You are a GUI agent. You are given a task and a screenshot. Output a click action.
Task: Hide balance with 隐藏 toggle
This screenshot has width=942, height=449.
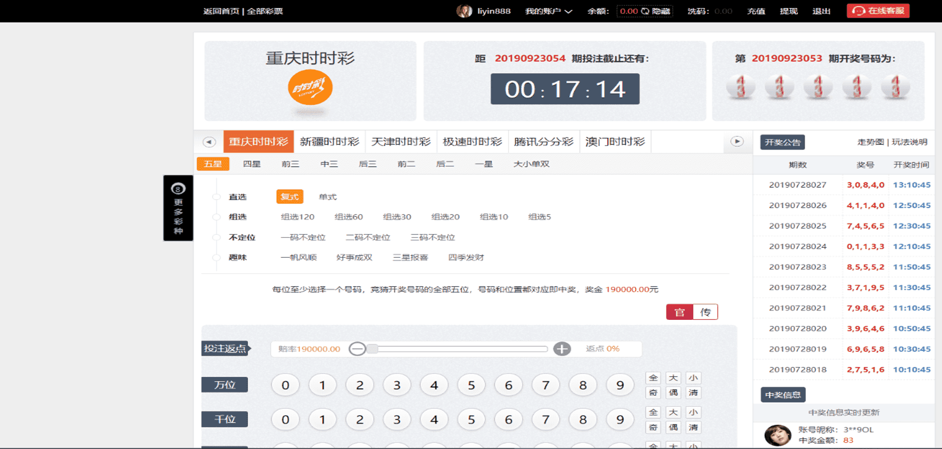pos(655,11)
